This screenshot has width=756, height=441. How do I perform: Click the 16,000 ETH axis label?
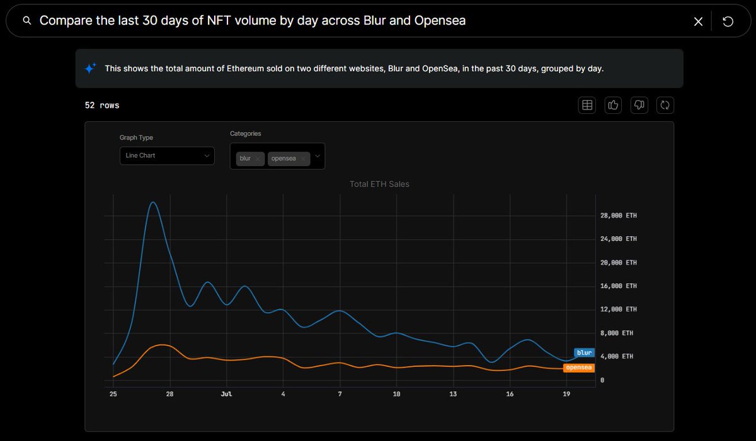tap(618, 286)
